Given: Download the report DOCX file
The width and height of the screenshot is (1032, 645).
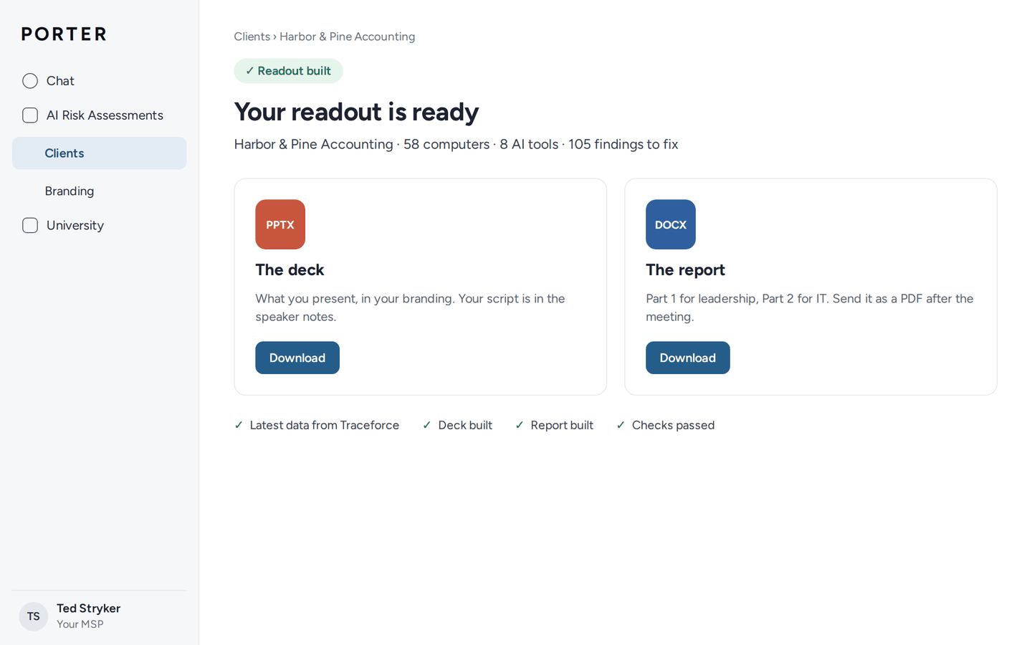Looking at the screenshot, I should coord(688,358).
